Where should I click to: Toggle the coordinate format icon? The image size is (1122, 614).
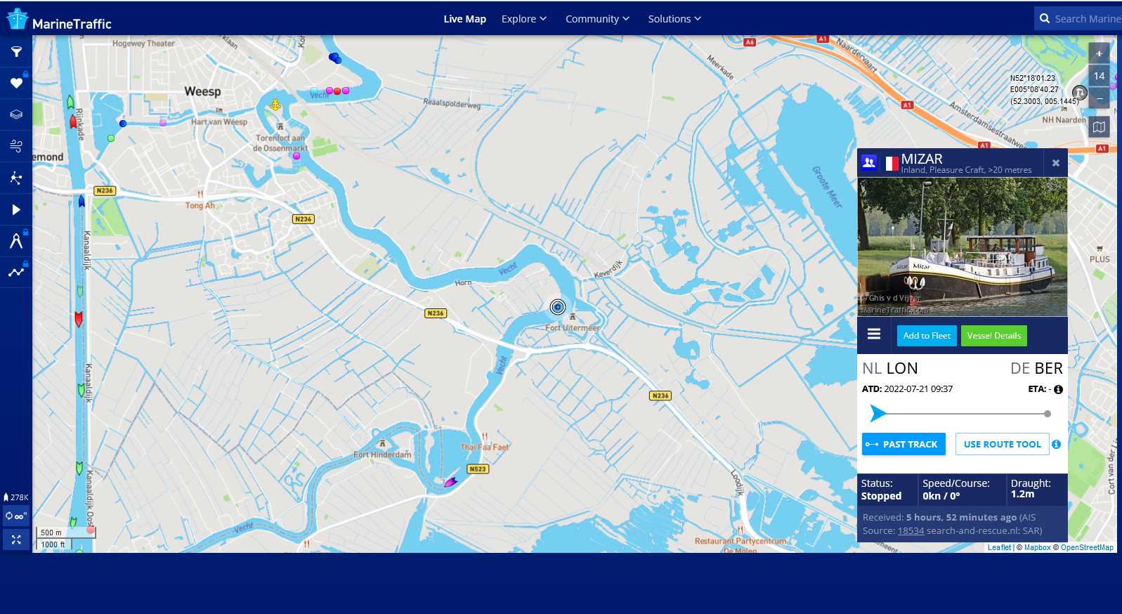click(x=1080, y=93)
